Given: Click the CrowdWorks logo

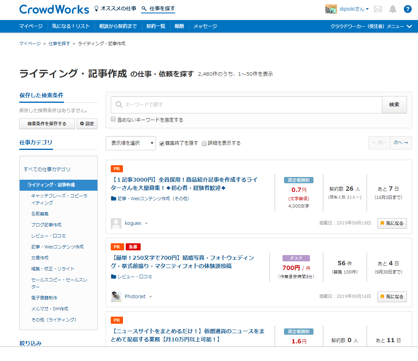Looking at the screenshot, I should [x=54, y=9].
